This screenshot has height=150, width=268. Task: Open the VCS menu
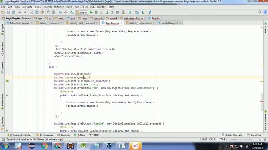pyautogui.click(x=92, y=7)
